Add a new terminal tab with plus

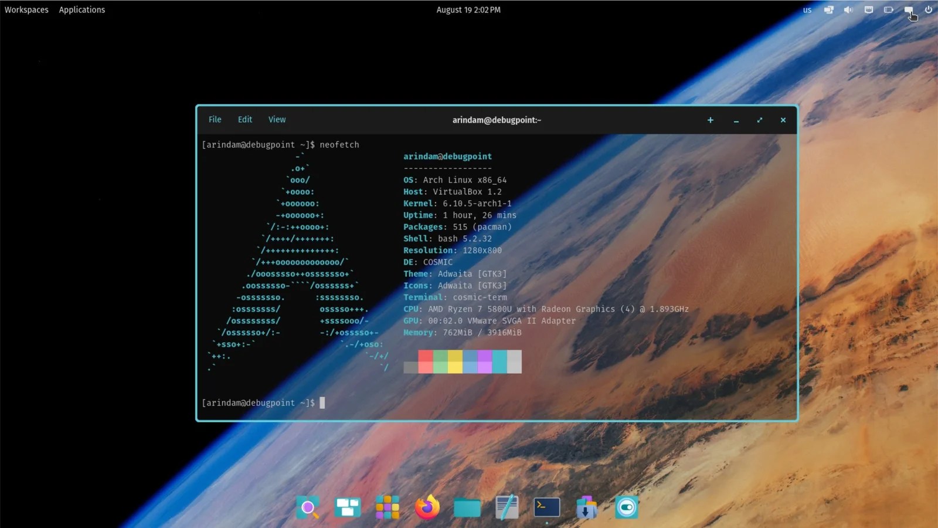pos(710,120)
